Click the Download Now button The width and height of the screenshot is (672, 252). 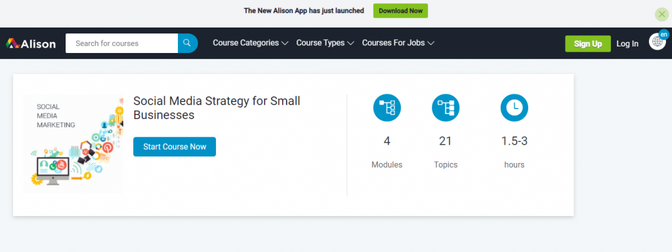401,10
